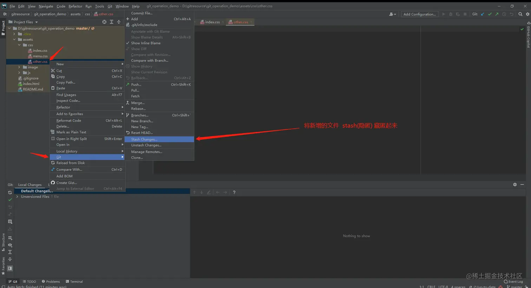This screenshot has height=288, width=531.
Task: Click the Rollback icon in top Git toolbar
Action: 511,14
